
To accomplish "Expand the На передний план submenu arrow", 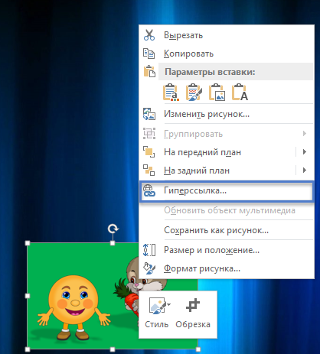I will tap(304, 152).
